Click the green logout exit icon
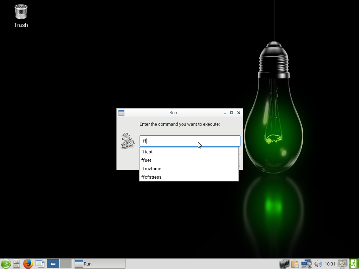Screen dimensions: 359x269 click(353, 264)
